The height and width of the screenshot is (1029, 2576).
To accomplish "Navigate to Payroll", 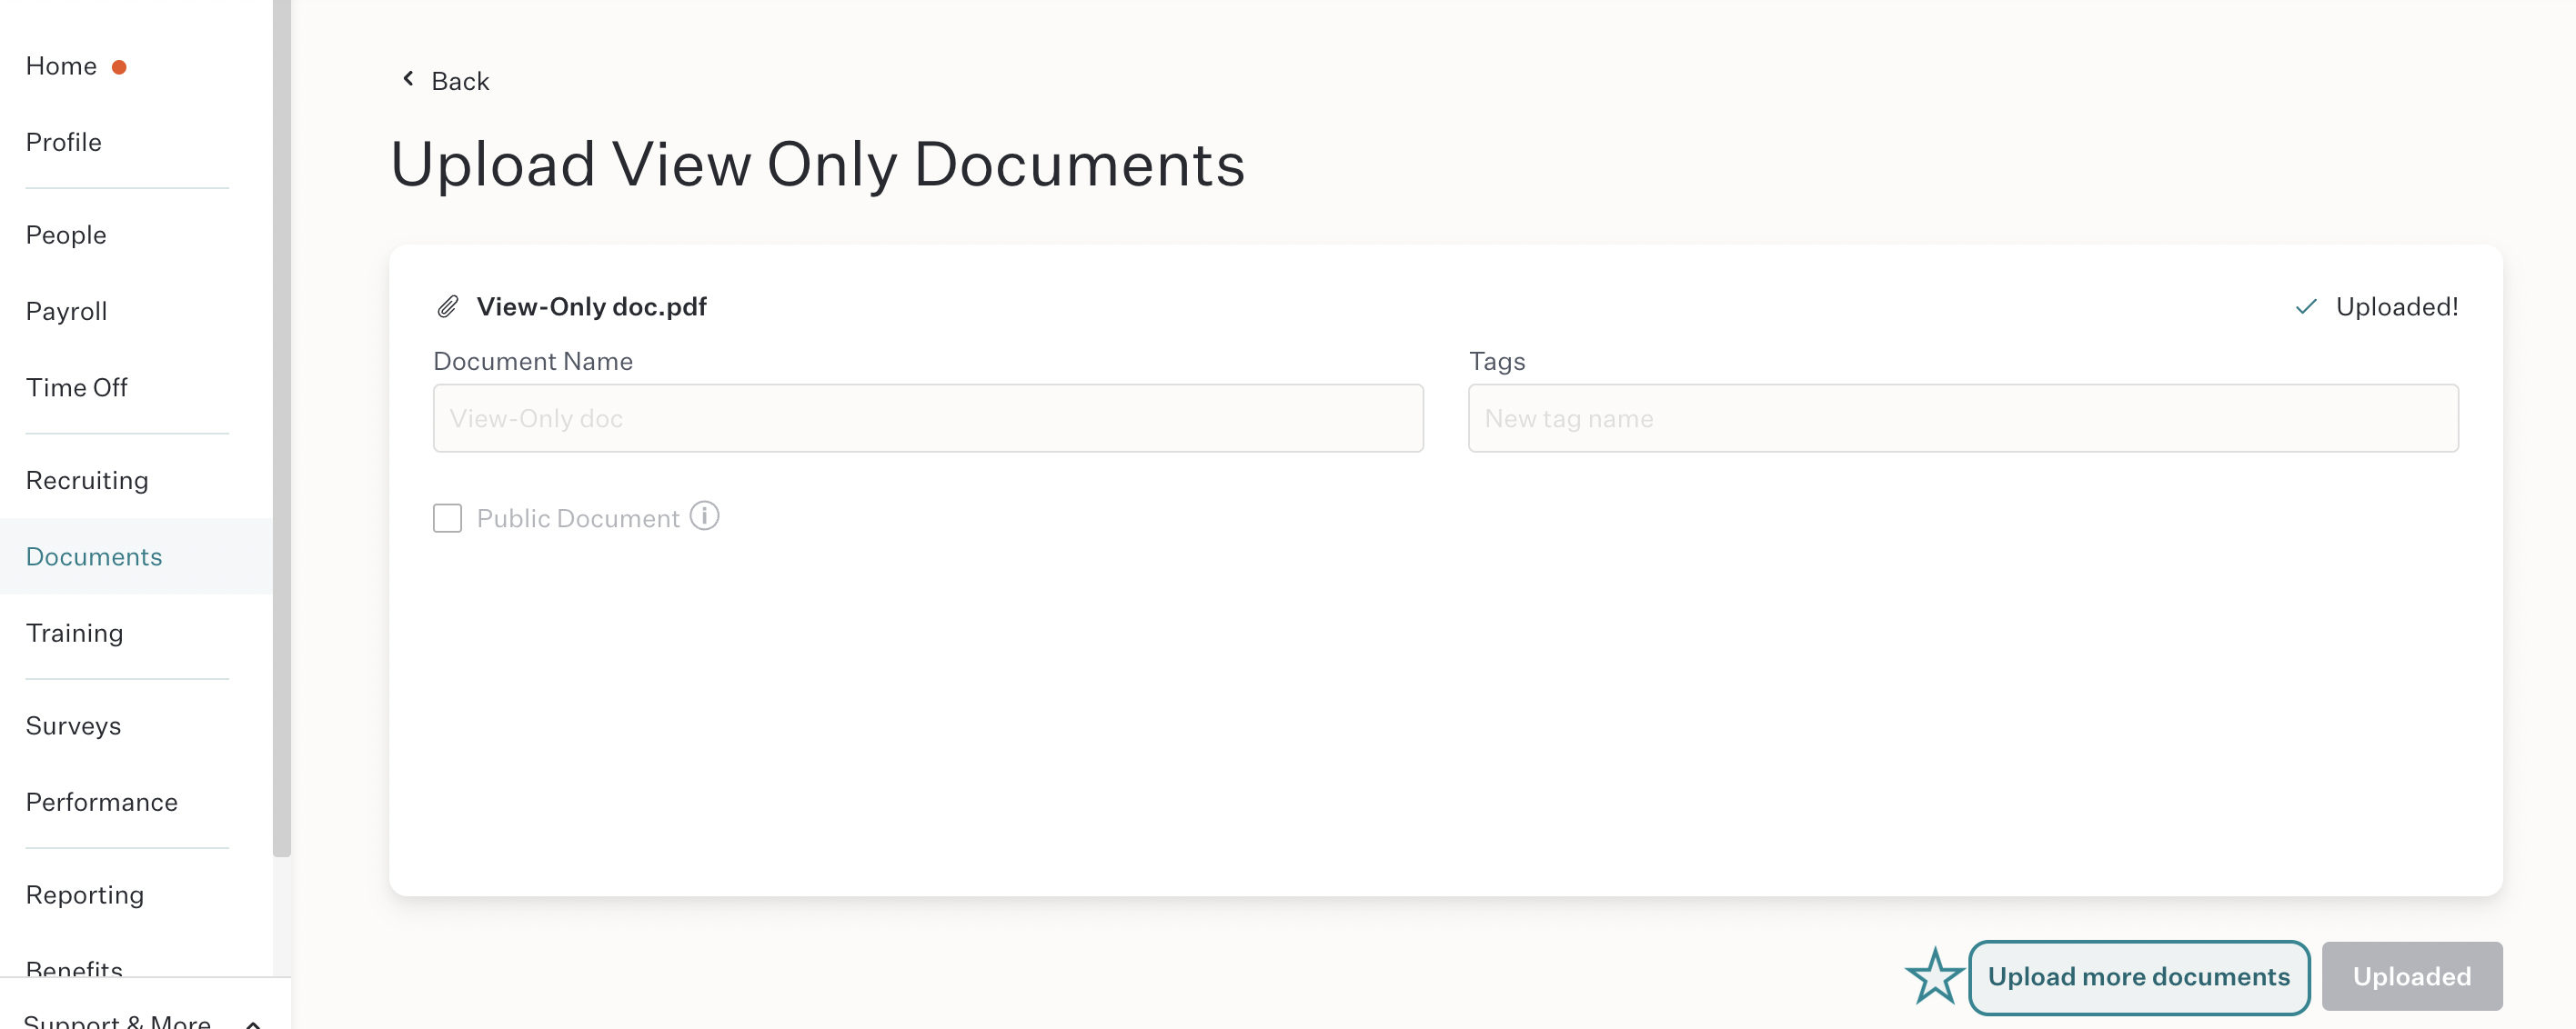I will (67, 312).
